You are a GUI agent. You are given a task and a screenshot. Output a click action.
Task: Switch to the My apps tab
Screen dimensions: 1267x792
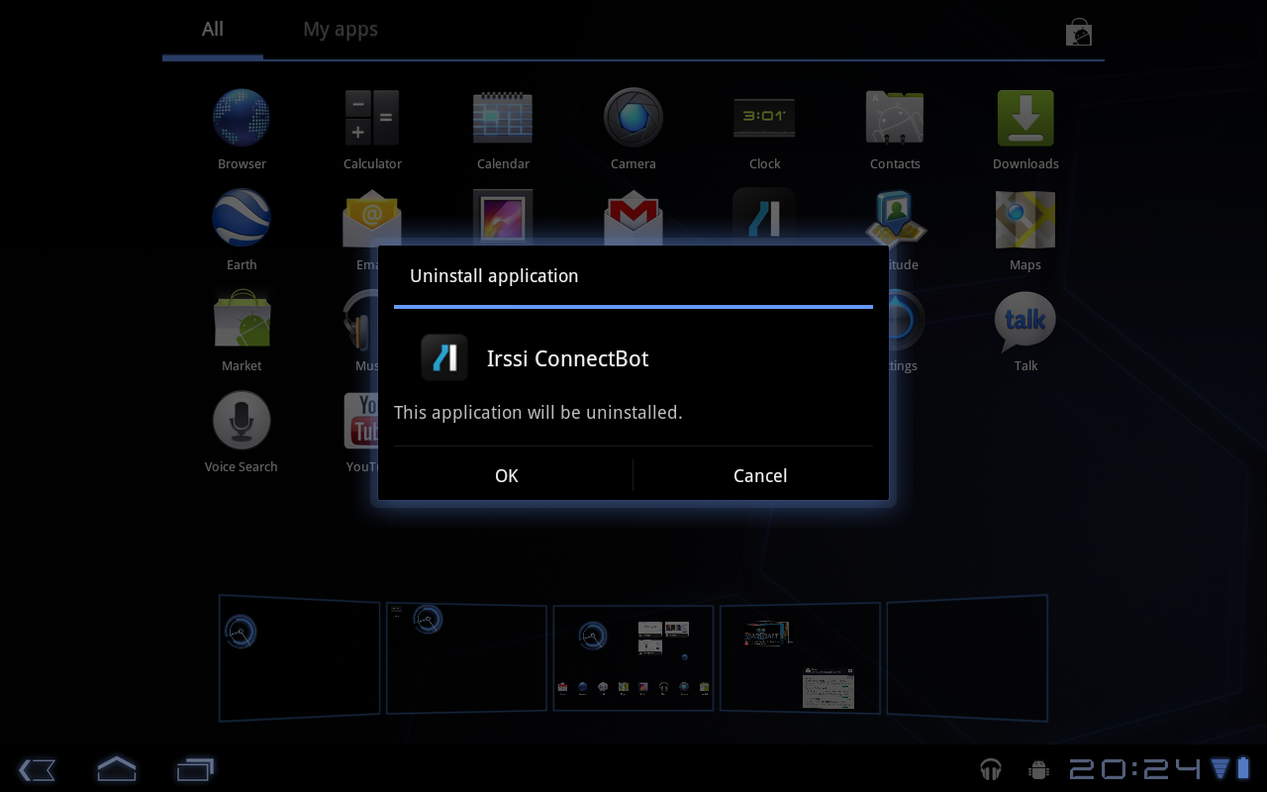(341, 29)
